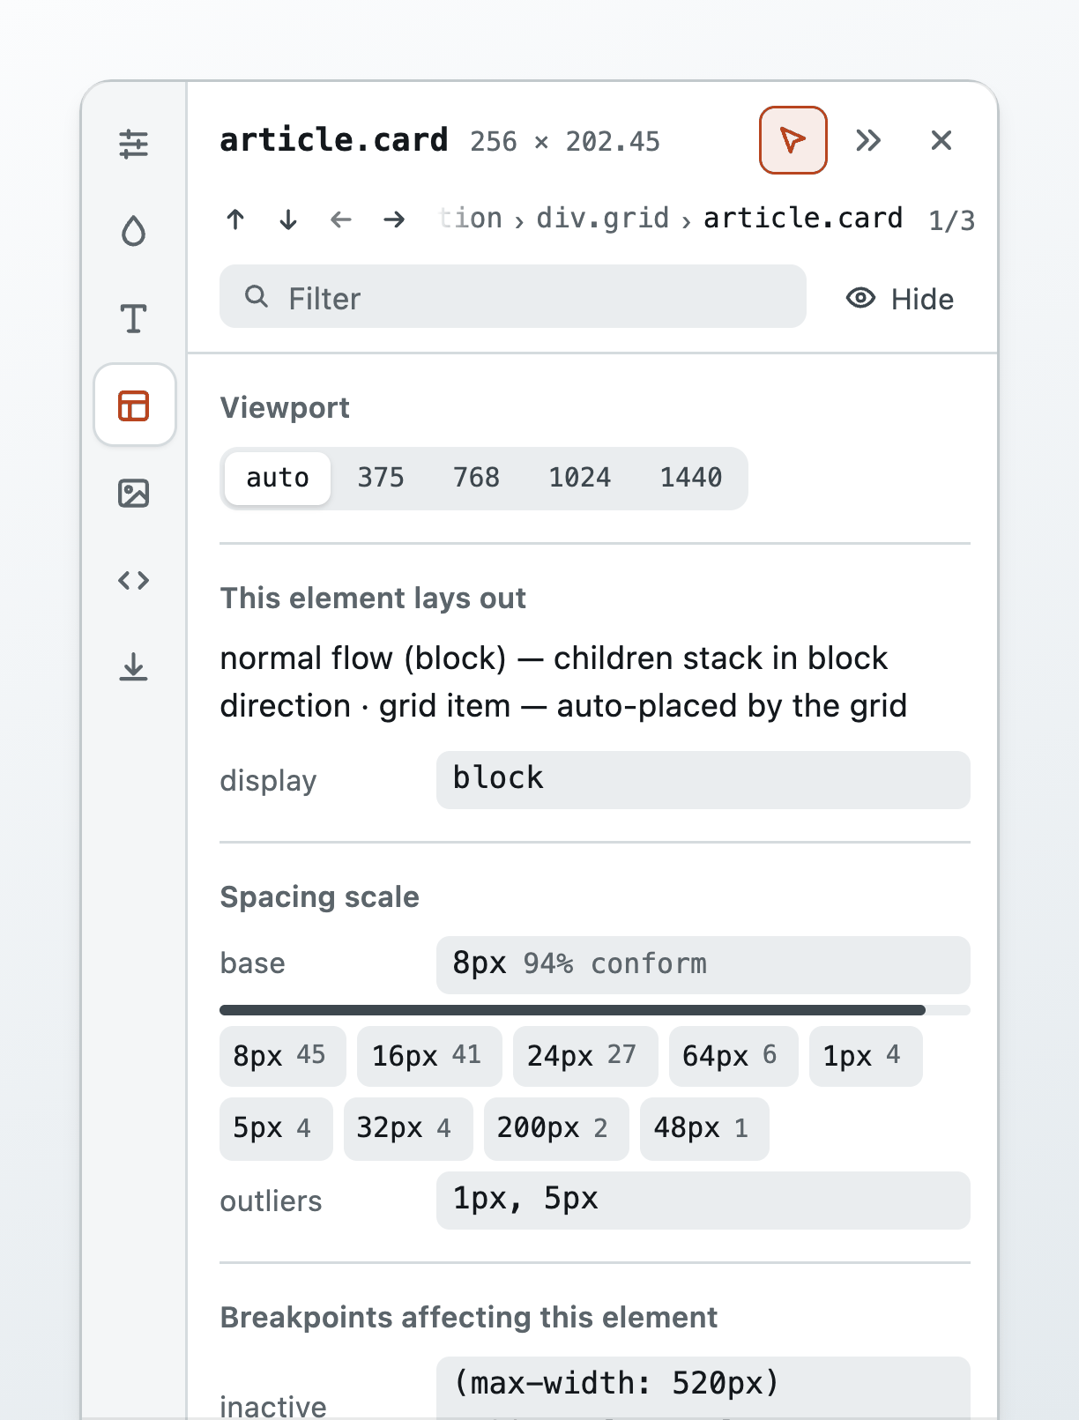The width and height of the screenshot is (1079, 1420).
Task: Switch viewport to 1024
Action: (579, 478)
